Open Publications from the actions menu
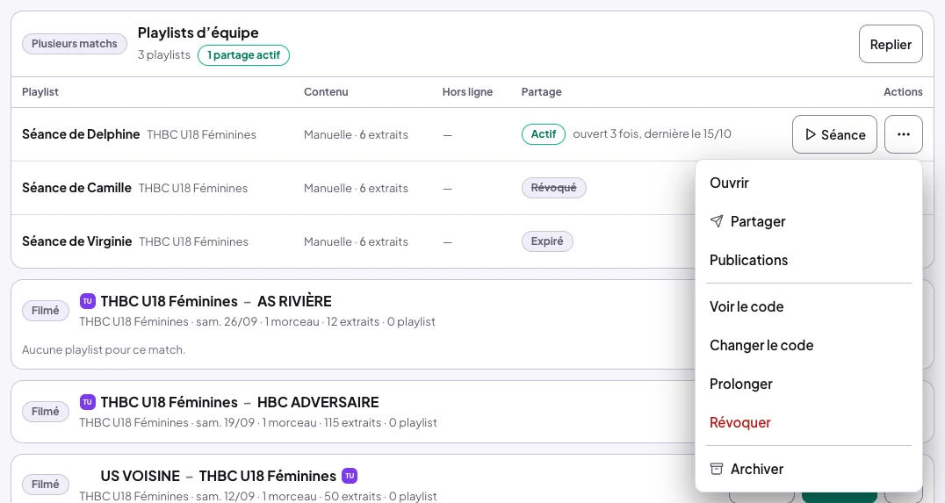Image resolution: width=945 pixels, height=503 pixels. point(808,260)
